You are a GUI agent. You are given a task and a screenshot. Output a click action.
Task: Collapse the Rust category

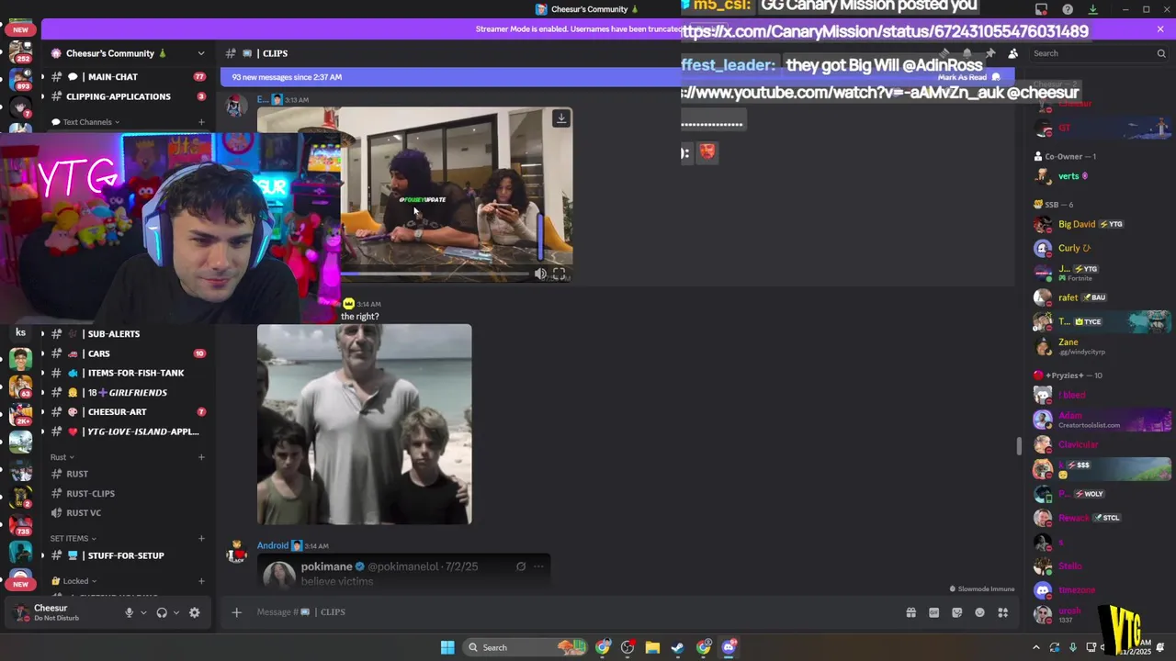pos(62,457)
